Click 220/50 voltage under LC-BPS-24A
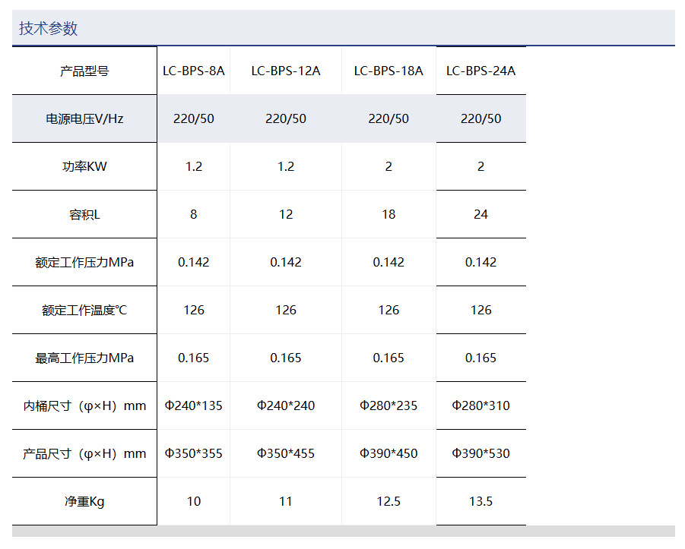This screenshot has height=549, width=685. [480, 118]
